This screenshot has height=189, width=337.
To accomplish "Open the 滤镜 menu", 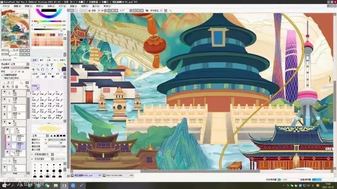I will click(73, 6).
